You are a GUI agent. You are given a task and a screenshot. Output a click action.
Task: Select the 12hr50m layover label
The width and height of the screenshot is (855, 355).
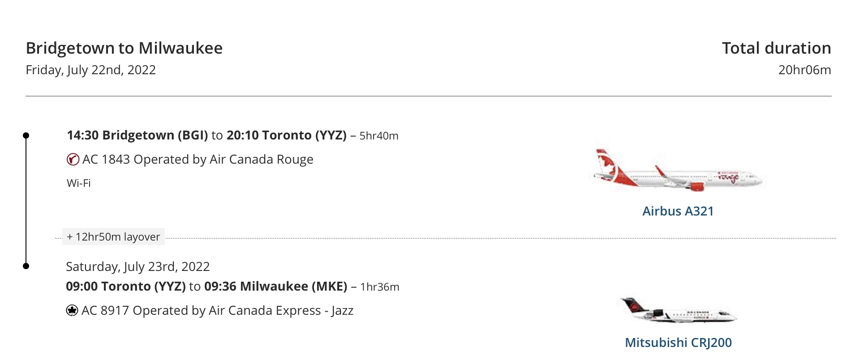pos(113,237)
